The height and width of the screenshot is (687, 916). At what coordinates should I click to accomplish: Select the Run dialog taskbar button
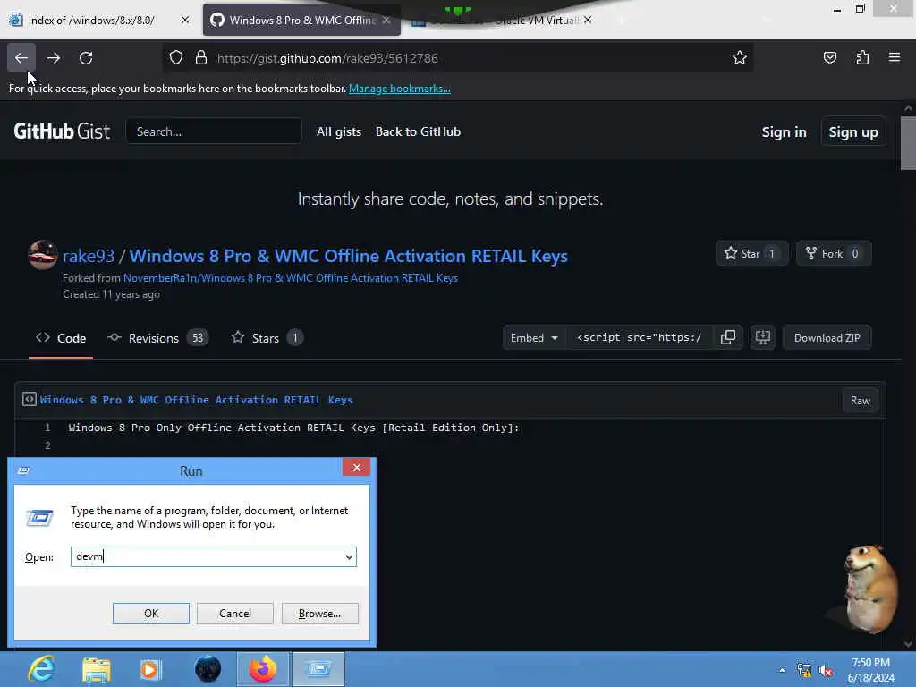pyautogui.click(x=318, y=669)
